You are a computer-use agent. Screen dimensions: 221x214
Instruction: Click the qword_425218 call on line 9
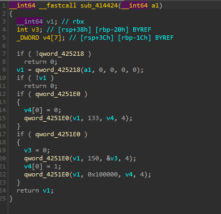pyautogui.click(x=58, y=70)
